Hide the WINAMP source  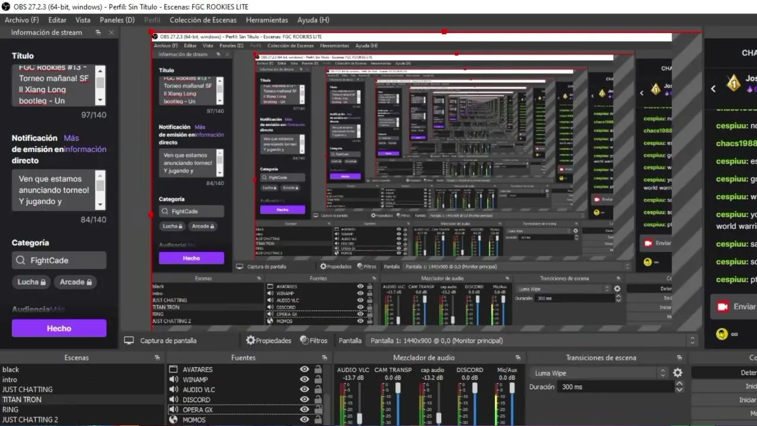click(x=305, y=379)
